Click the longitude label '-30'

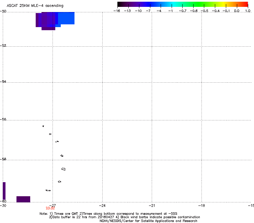tap(3, 206)
